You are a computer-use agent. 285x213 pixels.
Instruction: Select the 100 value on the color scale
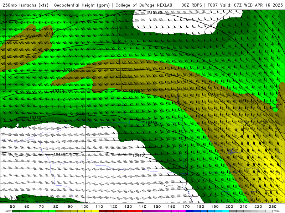point(85,207)
